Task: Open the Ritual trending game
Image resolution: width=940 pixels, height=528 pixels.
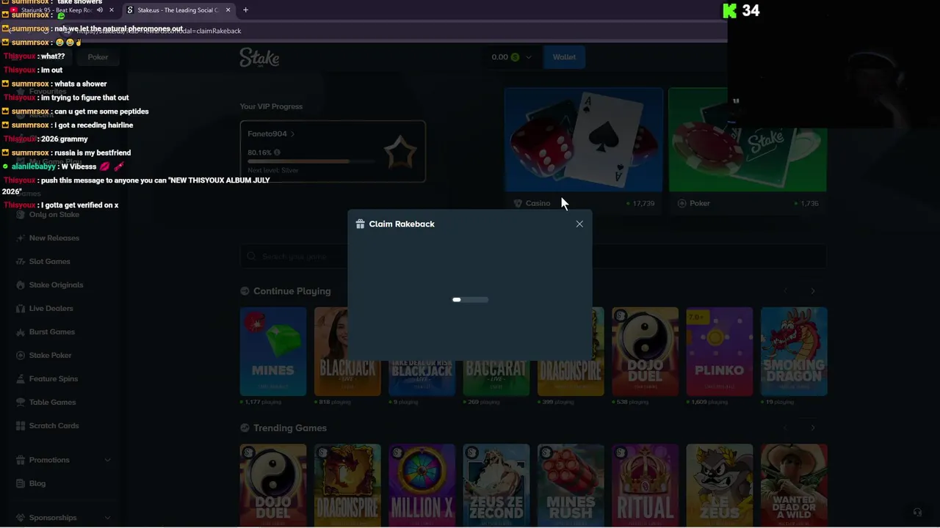Action: [x=645, y=485]
